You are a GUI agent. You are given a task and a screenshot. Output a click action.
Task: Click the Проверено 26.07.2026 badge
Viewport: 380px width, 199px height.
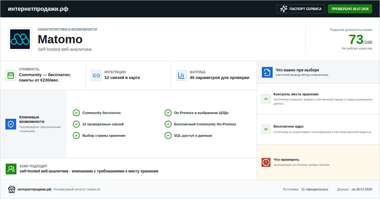[350, 9]
